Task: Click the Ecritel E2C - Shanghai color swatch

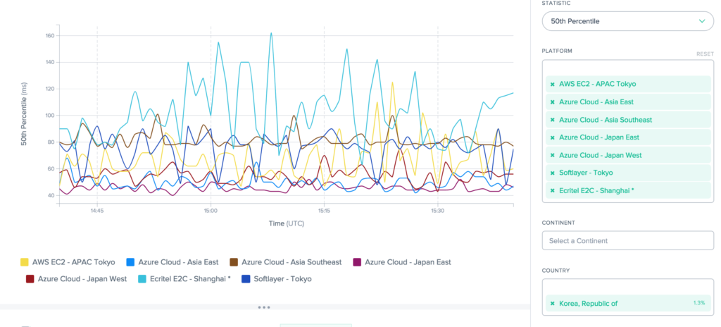Action: (x=142, y=278)
